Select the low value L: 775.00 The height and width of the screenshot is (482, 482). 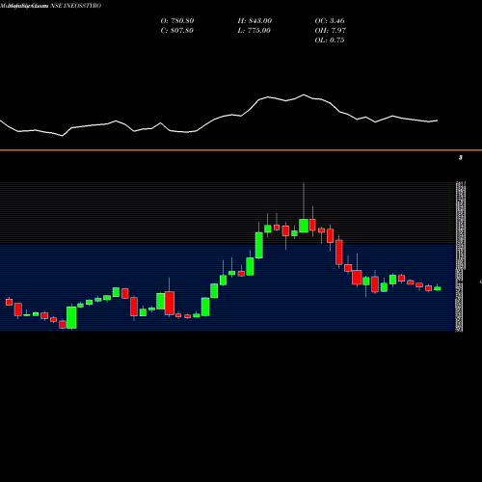[254, 31]
